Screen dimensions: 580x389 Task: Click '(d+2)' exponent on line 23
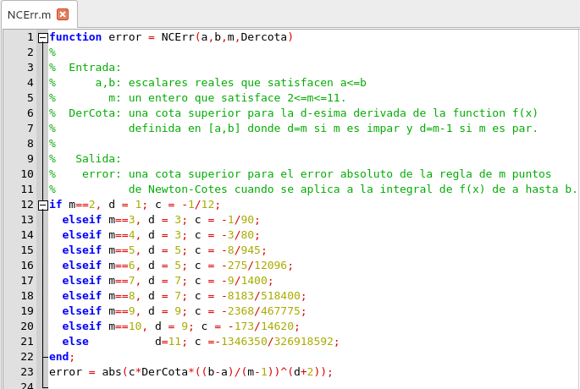point(303,371)
